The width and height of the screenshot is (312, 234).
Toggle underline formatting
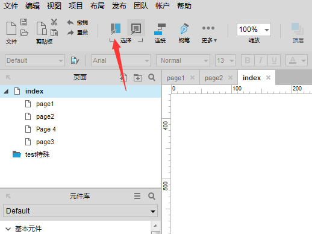[x=274, y=60]
